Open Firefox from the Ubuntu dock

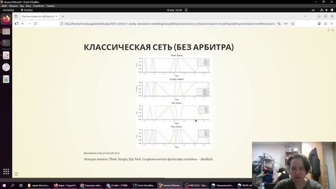click(6, 19)
